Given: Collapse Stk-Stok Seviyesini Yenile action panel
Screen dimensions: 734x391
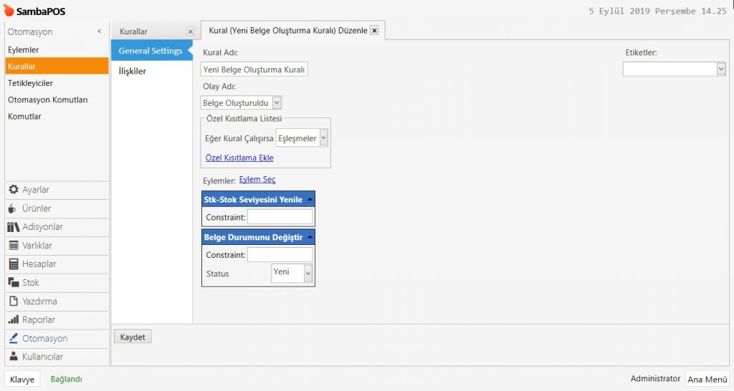Looking at the screenshot, I should pos(309,200).
